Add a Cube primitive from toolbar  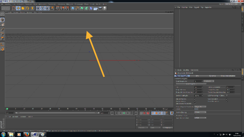pos(73,8)
